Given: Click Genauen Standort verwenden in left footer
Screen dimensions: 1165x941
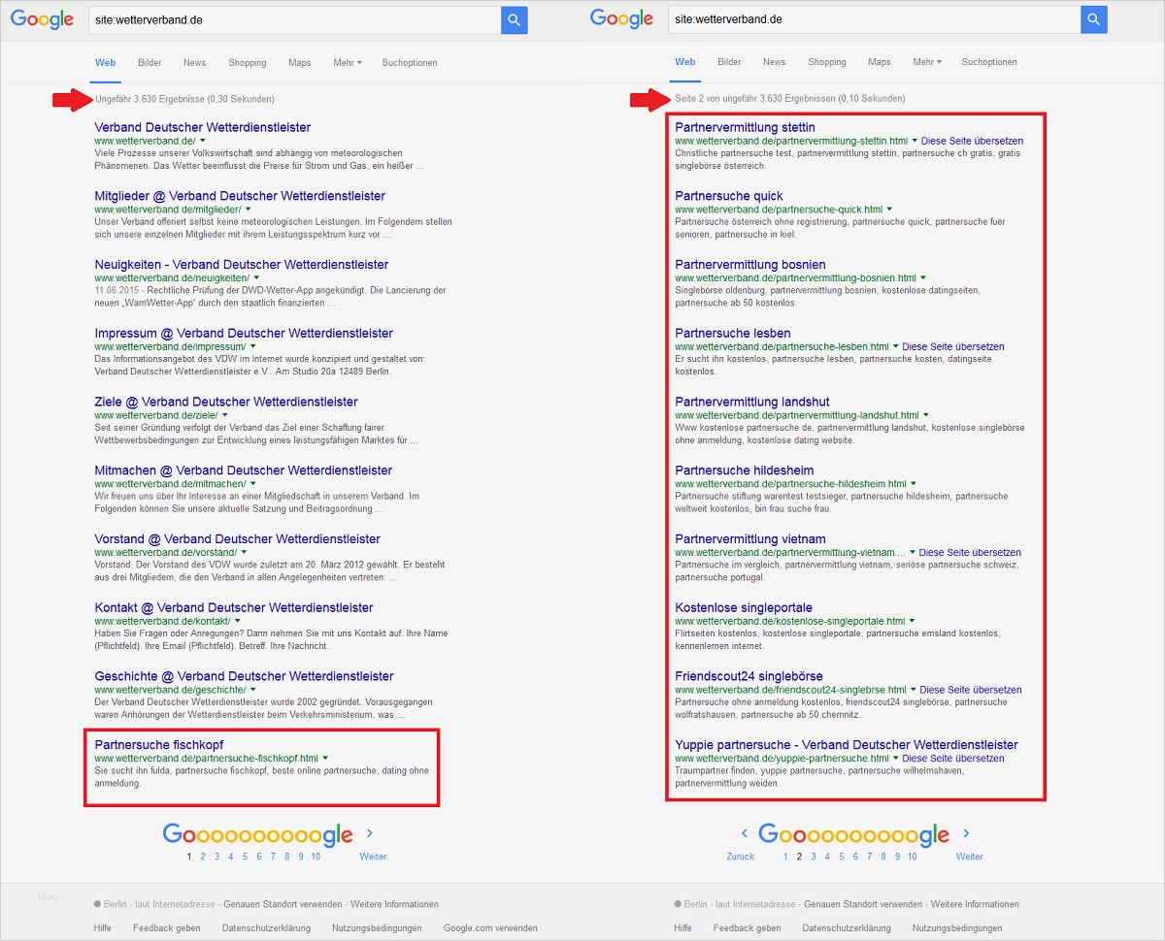Looking at the screenshot, I should 283,904.
